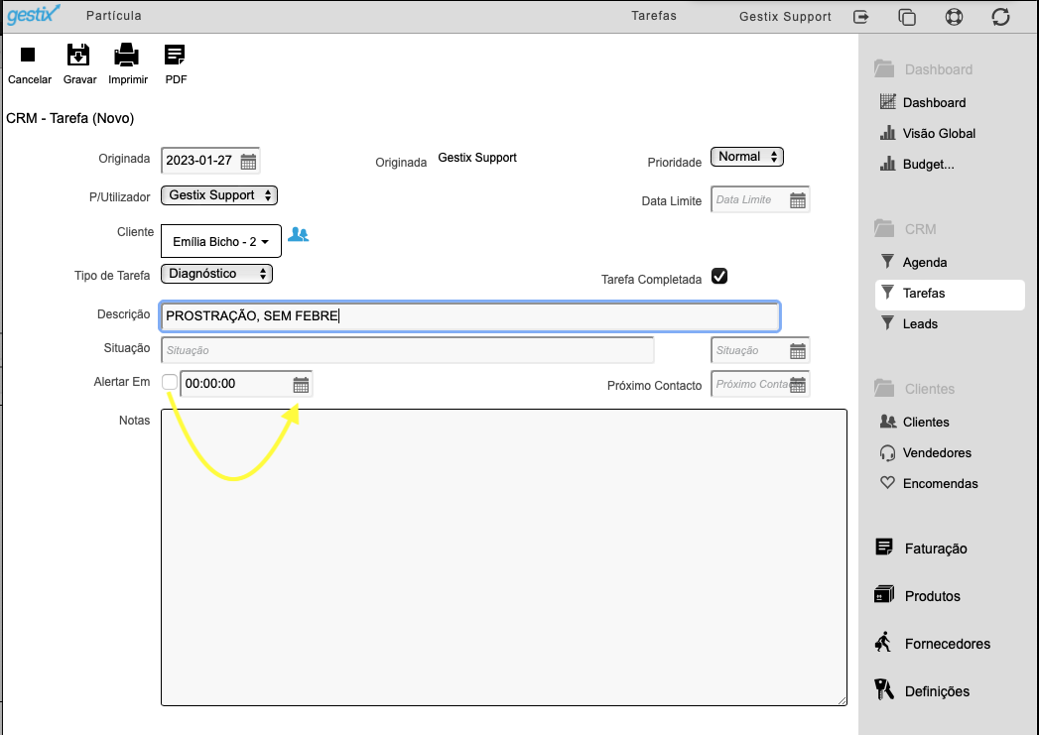Open calendar icon beside right Situação field
Viewport: 1039px width, 735px height.
coord(798,351)
